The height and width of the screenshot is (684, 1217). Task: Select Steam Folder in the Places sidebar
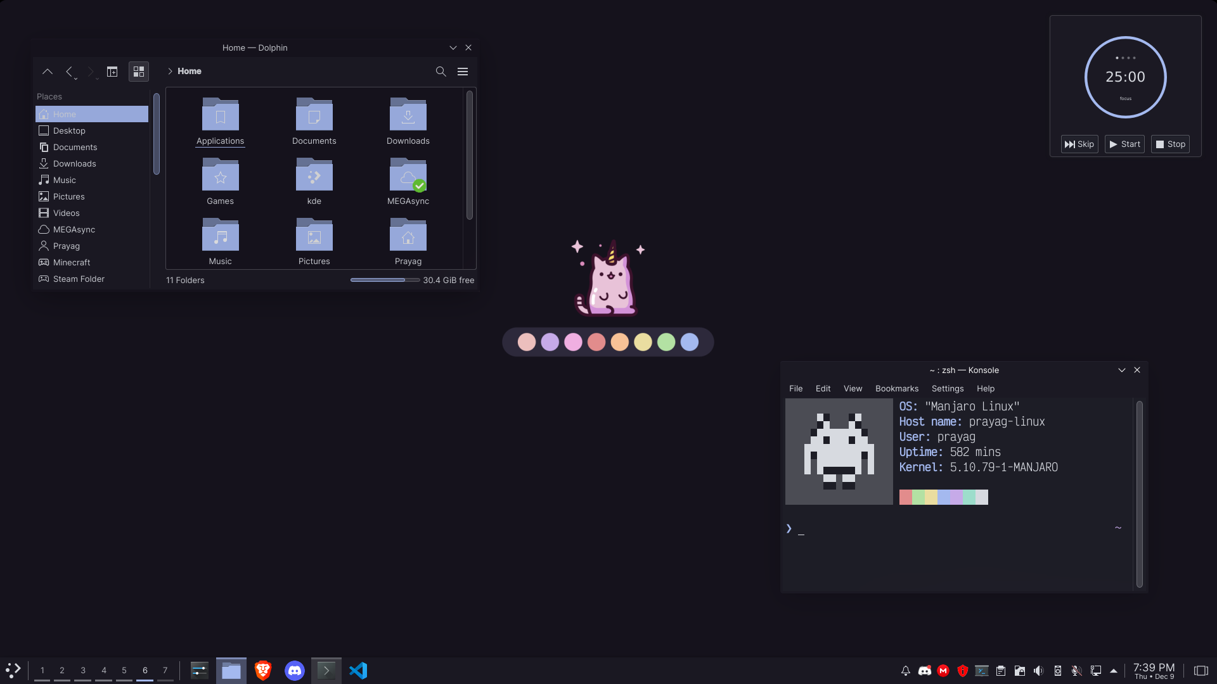(79, 279)
